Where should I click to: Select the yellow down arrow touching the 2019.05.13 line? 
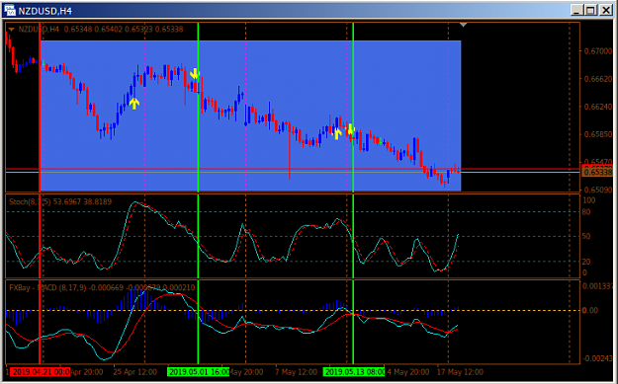click(350, 128)
